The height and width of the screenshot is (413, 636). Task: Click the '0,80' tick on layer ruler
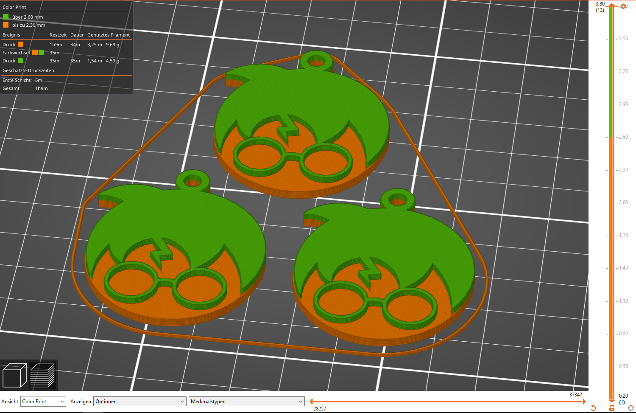[623, 334]
